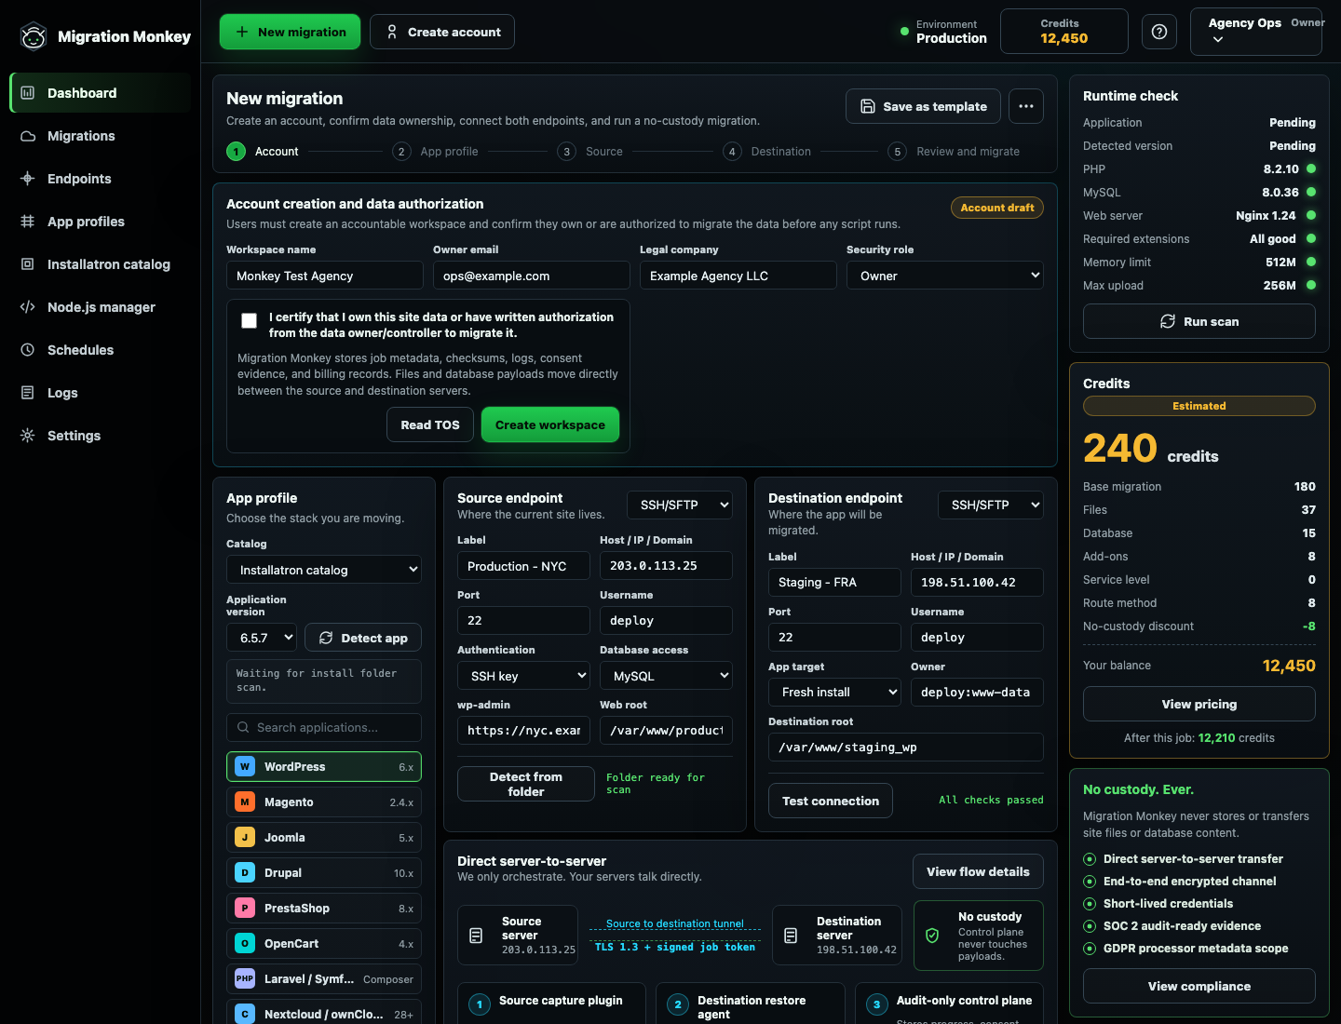
Task: Click the Credits 12,450 balance box
Action: [x=1064, y=32]
